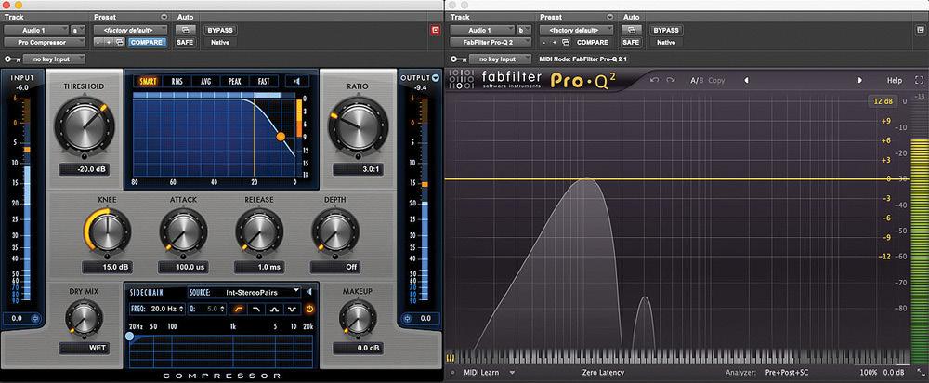Viewport: 929px width, 383px height.
Task: Select PEAK detection mode
Action: pos(235,81)
